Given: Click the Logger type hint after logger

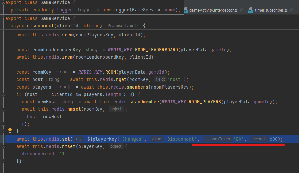Looking at the screenshot, I should (x=85, y=10).
